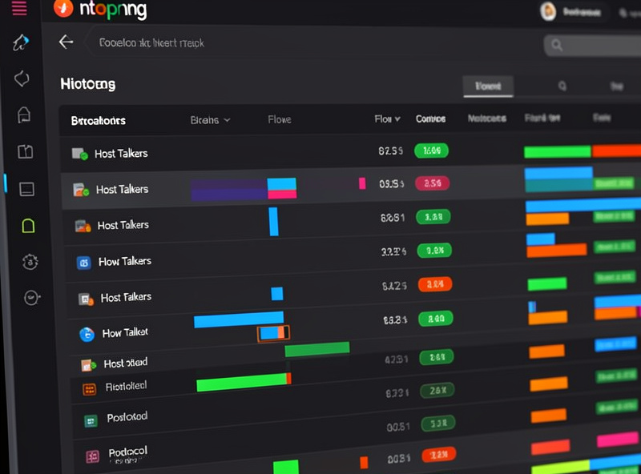Select the Podocol row label

coord(127,452)
